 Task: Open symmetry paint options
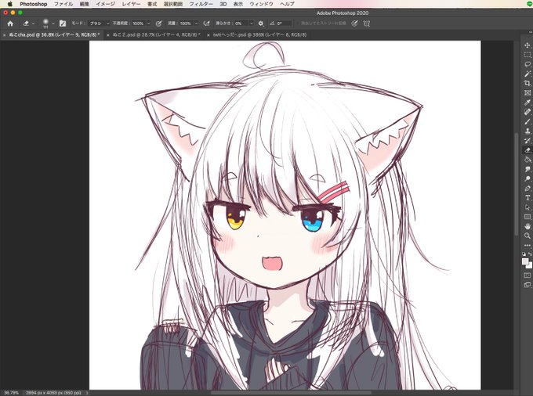tap(367, 23)
